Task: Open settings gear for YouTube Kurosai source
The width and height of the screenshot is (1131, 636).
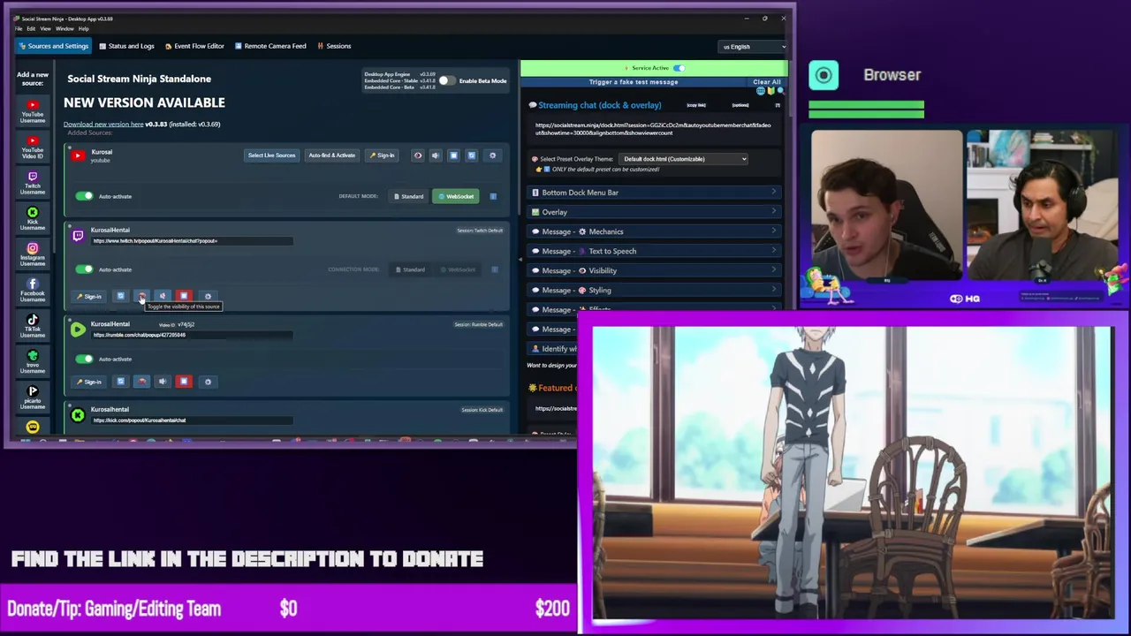Action: coord(492,155)
